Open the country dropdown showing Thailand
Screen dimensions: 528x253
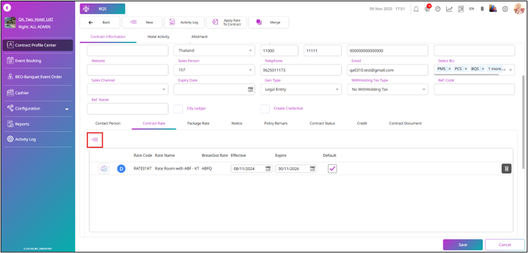click(x=214, y=50)
